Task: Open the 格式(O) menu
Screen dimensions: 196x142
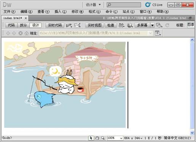Action: tap(94, 12)
